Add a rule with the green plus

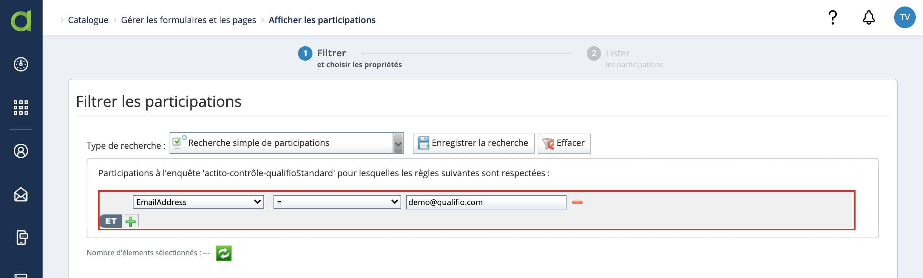click(131, 221)
